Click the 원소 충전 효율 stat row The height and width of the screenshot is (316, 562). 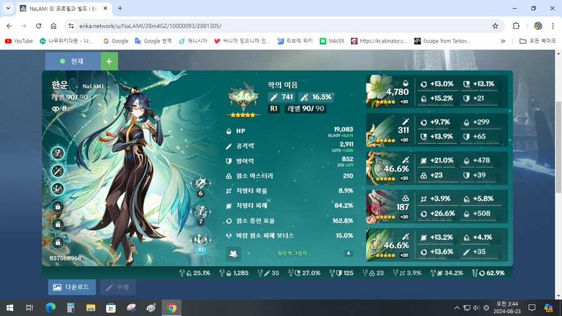(x=290, y=220)
